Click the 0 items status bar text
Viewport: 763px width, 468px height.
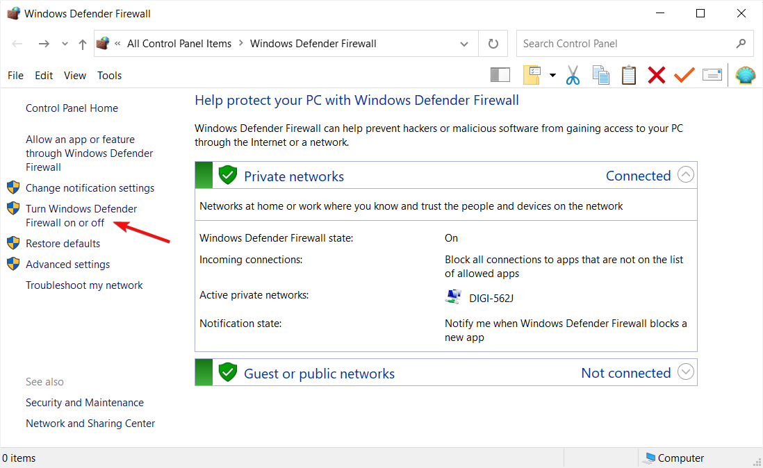19,458
